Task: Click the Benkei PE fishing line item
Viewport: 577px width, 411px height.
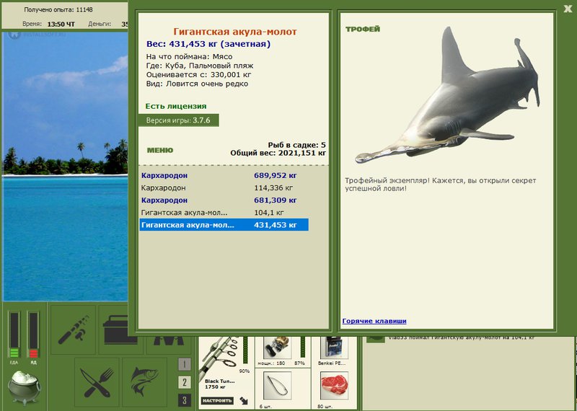Action: 334,348
